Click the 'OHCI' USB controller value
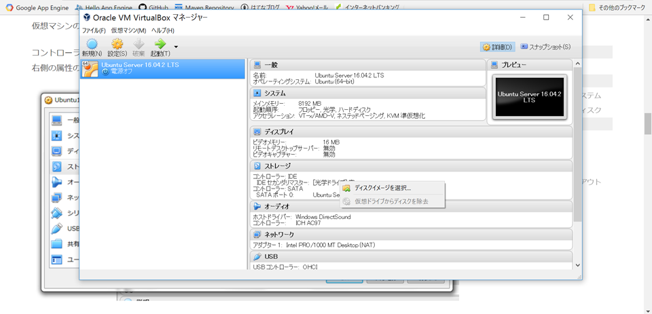Viewport: 652px width, 314px height. 310,267
